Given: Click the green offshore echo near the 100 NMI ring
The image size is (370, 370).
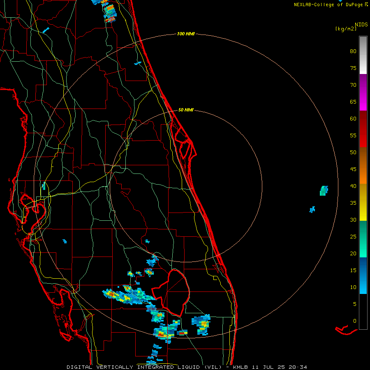Looking at the screenshot, I should click(324, 191).
